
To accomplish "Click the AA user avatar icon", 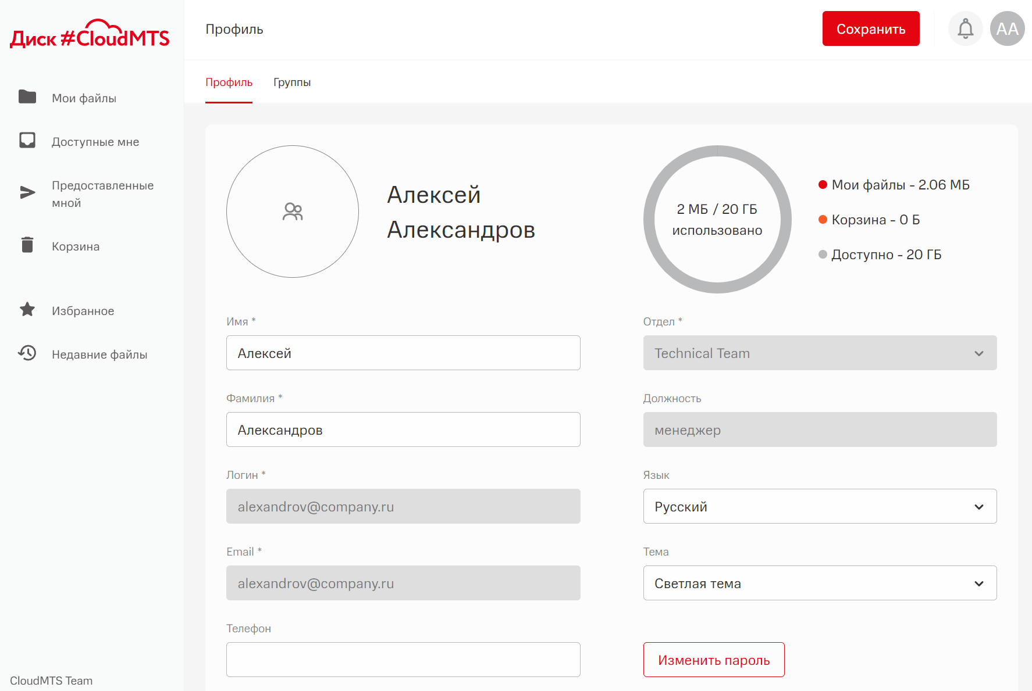I will tap(1007, 28).
